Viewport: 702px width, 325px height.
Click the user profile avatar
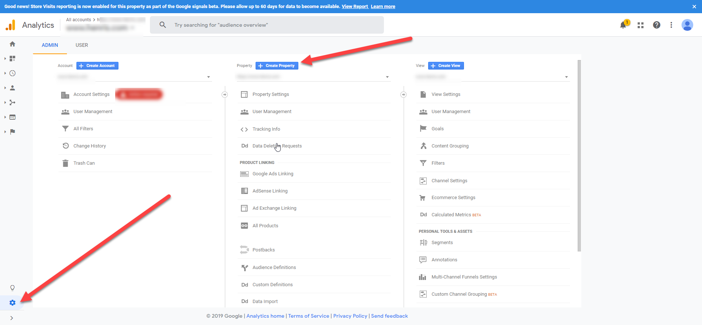point(687,25)
